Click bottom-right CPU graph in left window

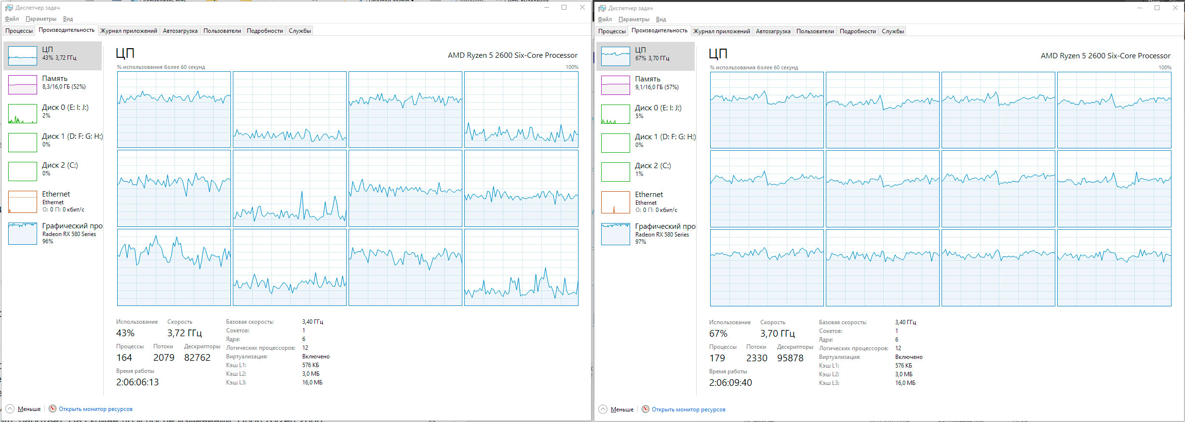pyautogui.click(x=521, y=267)
